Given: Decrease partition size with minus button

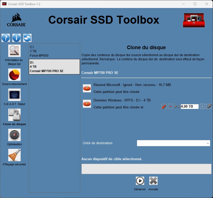Looking at the screenshot, I should tap(170, 106).
